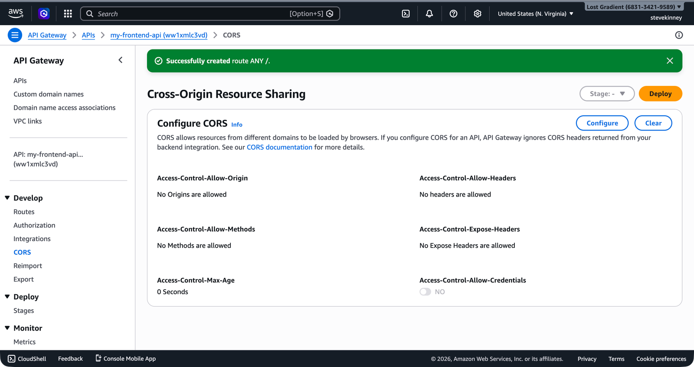This screenshot has width=694, height=367.
Task: Open Feedback in footer
Action: pos(70,359)
